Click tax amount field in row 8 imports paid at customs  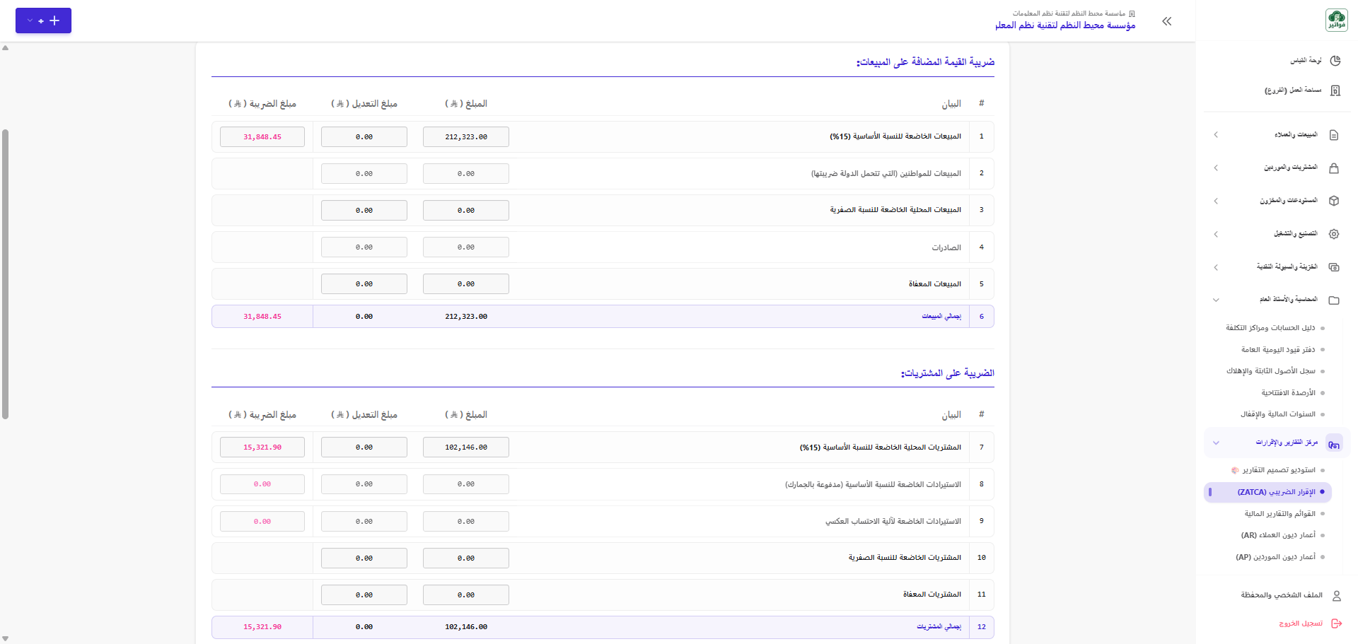coord(262,484)
